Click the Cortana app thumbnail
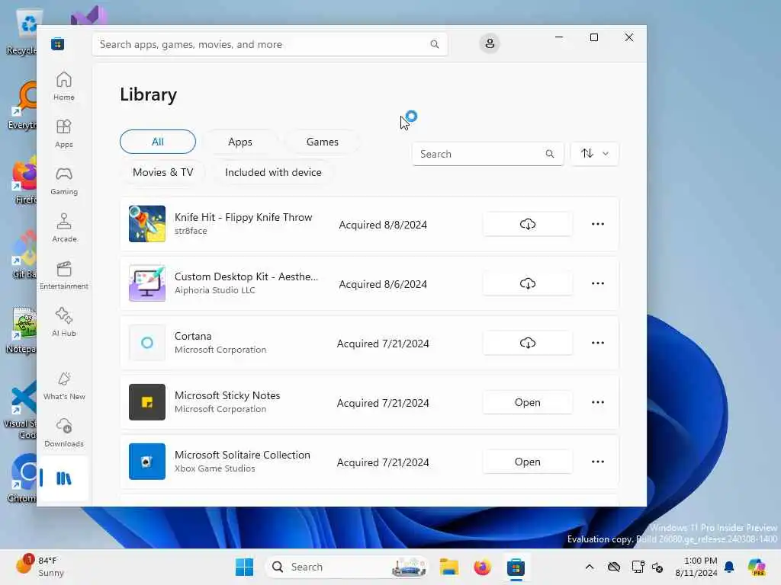 [x=147, y=343]
